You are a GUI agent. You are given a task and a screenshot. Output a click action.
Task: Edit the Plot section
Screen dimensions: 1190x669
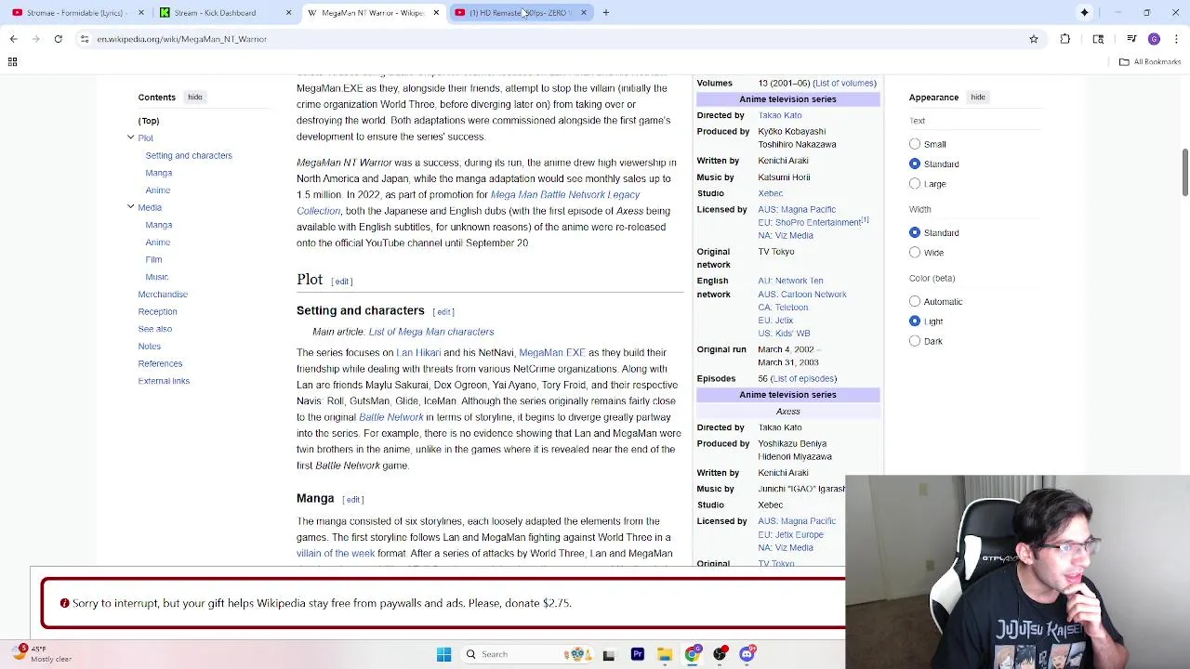pyautogui.click(x=342, y=282)
